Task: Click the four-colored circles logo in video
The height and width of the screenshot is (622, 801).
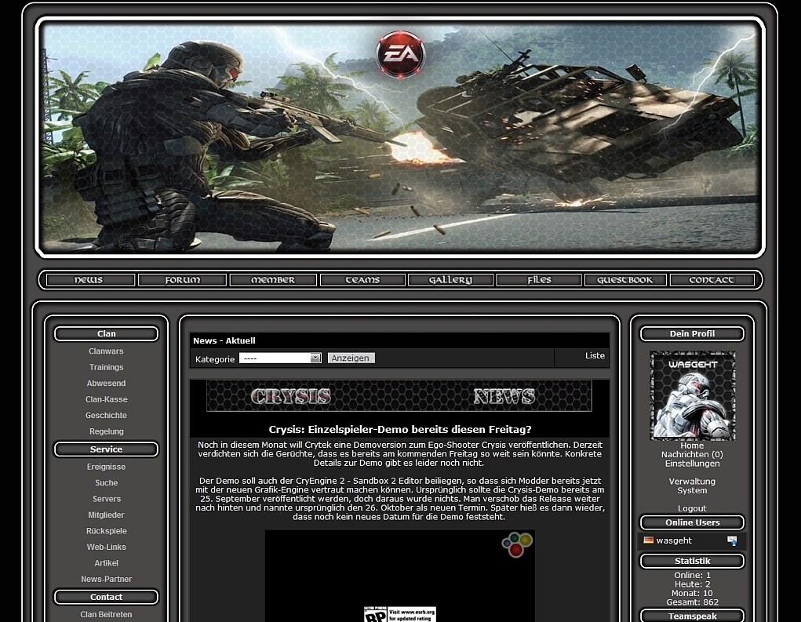Action: tap(517, 544)
